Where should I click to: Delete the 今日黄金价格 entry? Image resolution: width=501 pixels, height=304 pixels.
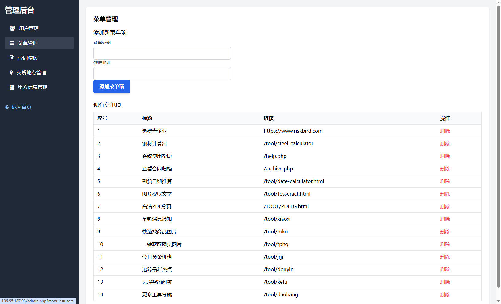point(445,257)
